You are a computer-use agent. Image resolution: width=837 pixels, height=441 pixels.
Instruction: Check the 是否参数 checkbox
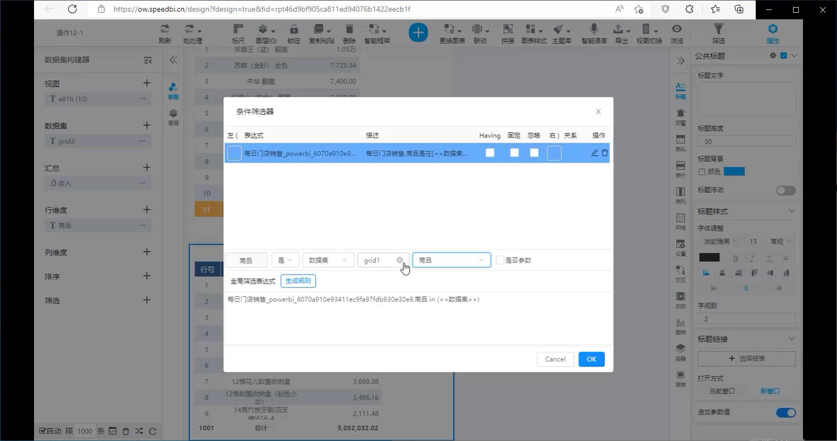pyautogui.click(x=500, y=260)
